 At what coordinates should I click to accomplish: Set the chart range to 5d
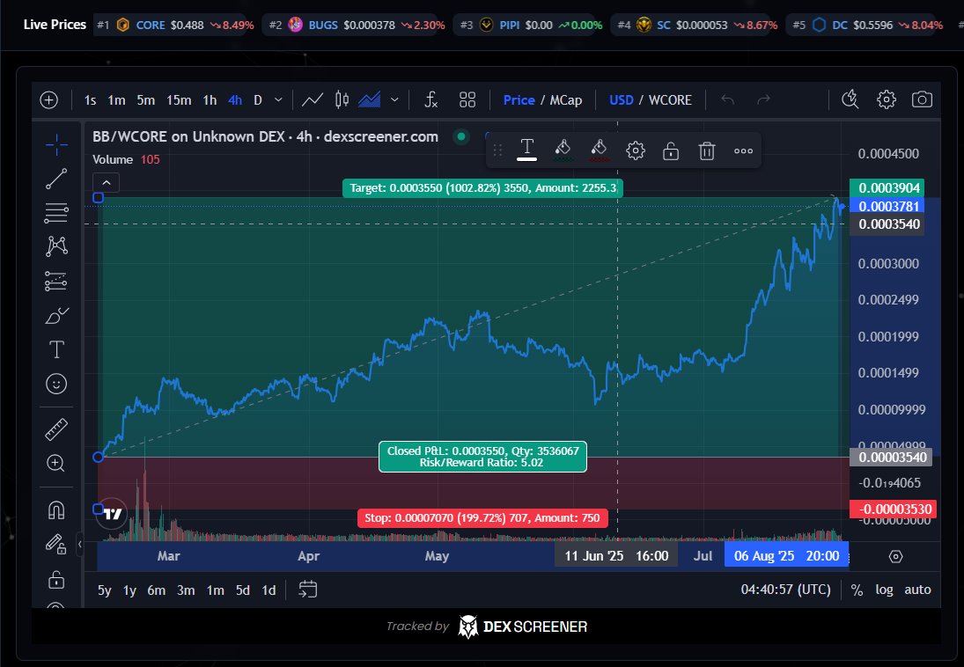point(243,590)
